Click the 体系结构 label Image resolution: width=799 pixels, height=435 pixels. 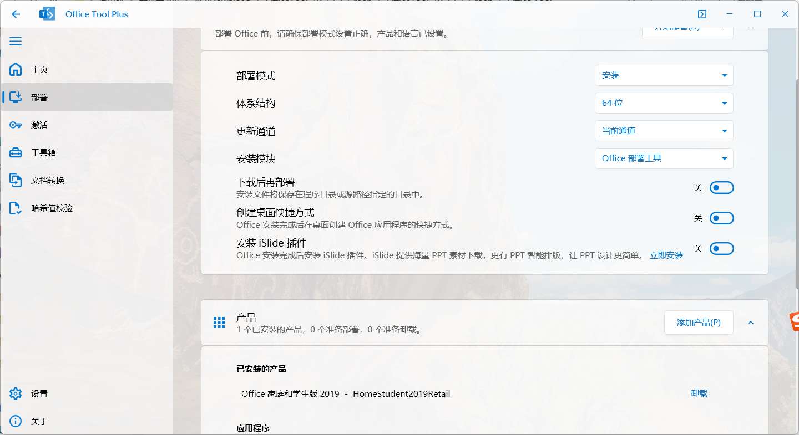(256, 104)
